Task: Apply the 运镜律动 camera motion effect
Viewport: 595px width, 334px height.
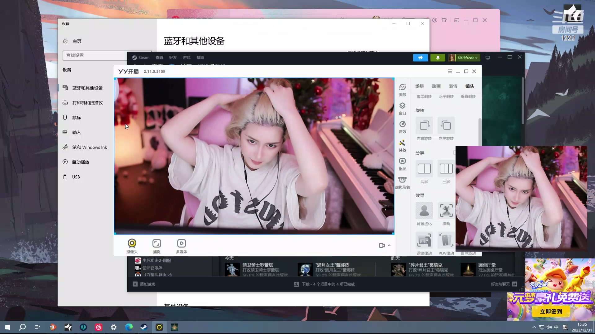Action: (424, 240)
